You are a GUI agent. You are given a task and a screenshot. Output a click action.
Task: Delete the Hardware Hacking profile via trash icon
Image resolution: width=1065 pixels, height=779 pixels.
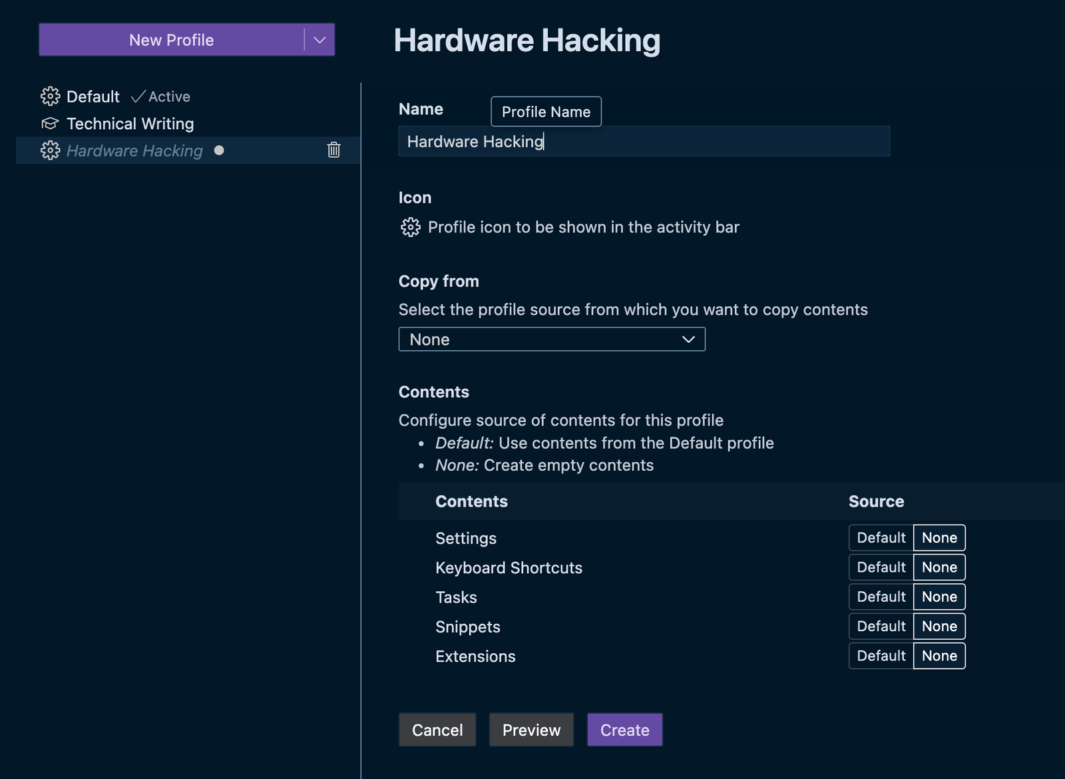333,150
